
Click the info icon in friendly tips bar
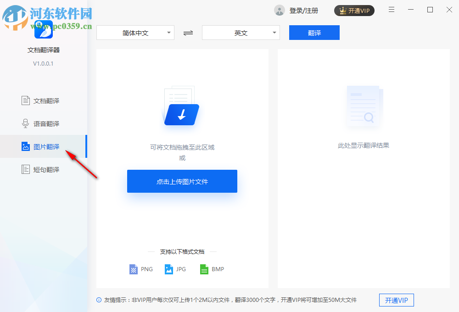pos(99,300)
